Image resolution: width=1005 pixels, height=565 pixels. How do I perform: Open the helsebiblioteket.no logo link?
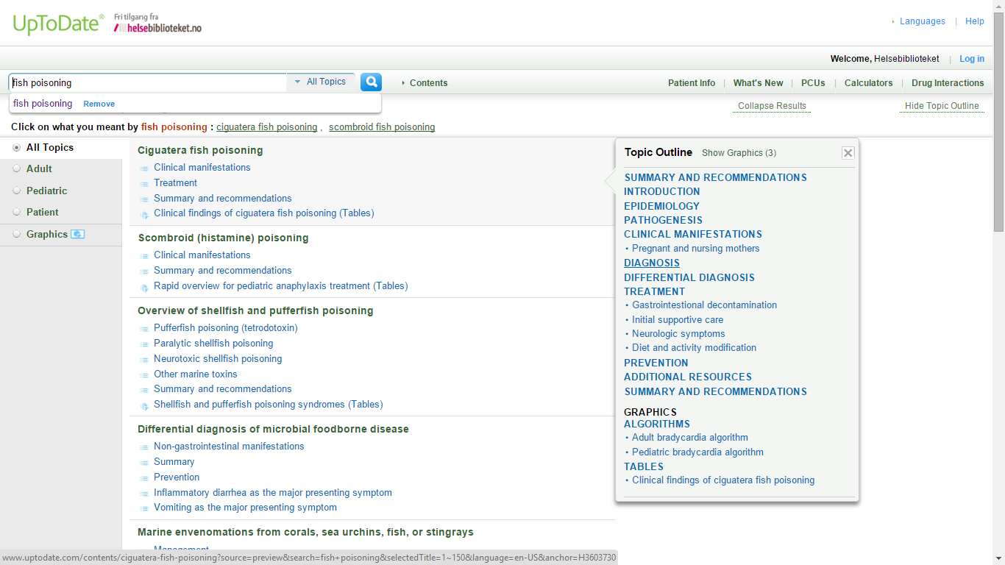click(157, 27)
